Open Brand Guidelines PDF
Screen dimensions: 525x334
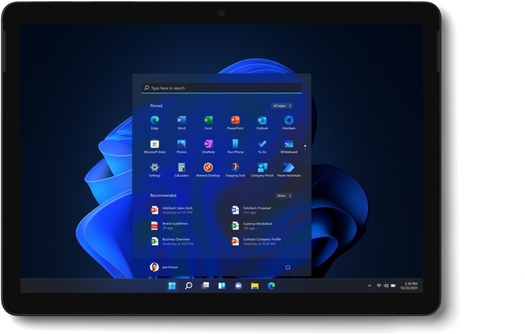pyautogui.click(x=169, y=226)
